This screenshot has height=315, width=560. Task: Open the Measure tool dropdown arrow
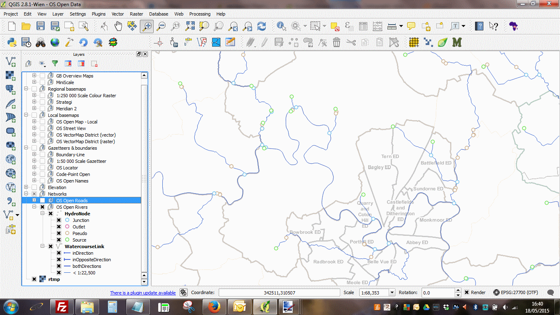pos(401,26)
